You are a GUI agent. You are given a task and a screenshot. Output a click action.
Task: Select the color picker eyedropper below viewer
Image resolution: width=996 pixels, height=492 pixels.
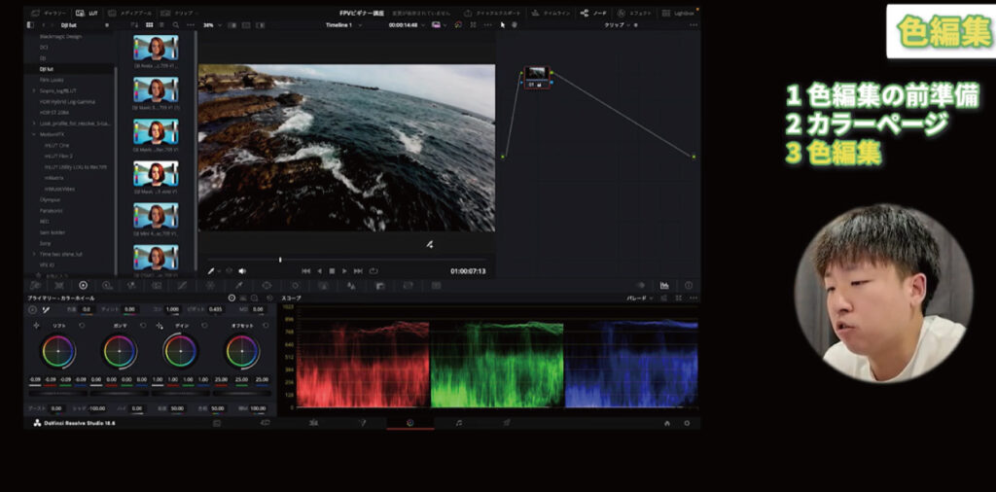pyautogui.click(x=211, y=271)
